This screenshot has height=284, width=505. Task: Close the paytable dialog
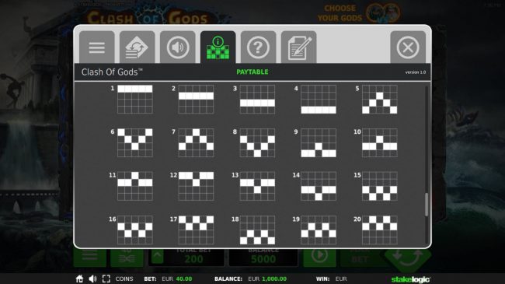click(x=408, y=47)
